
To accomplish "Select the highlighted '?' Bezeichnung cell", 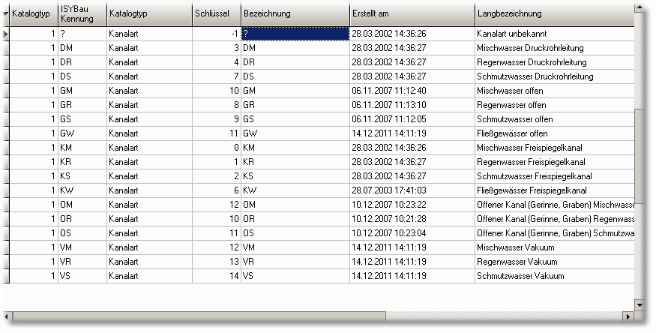I will [x=295, y=34].
